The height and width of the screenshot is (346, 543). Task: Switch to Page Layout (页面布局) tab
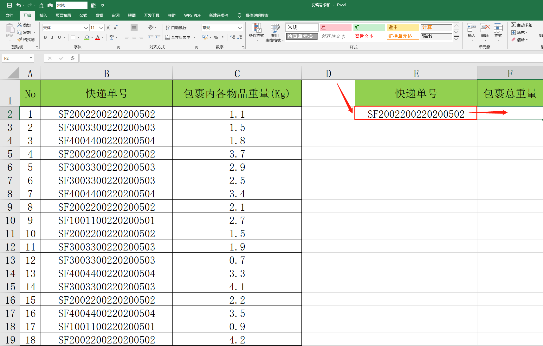point(63,15)
